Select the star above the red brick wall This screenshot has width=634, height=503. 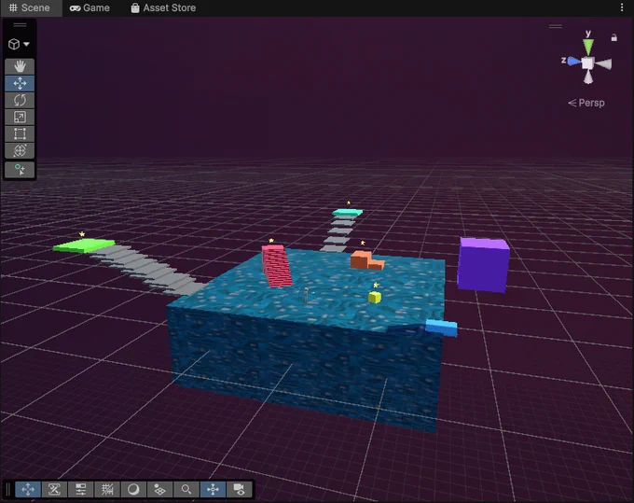pos(271,241)
